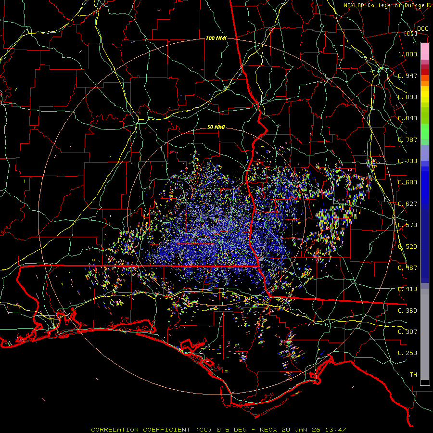Click the TH threshold label
The image size is (433, 433).
413,375
